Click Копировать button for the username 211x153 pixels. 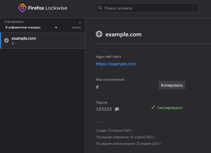coord(172,85)
